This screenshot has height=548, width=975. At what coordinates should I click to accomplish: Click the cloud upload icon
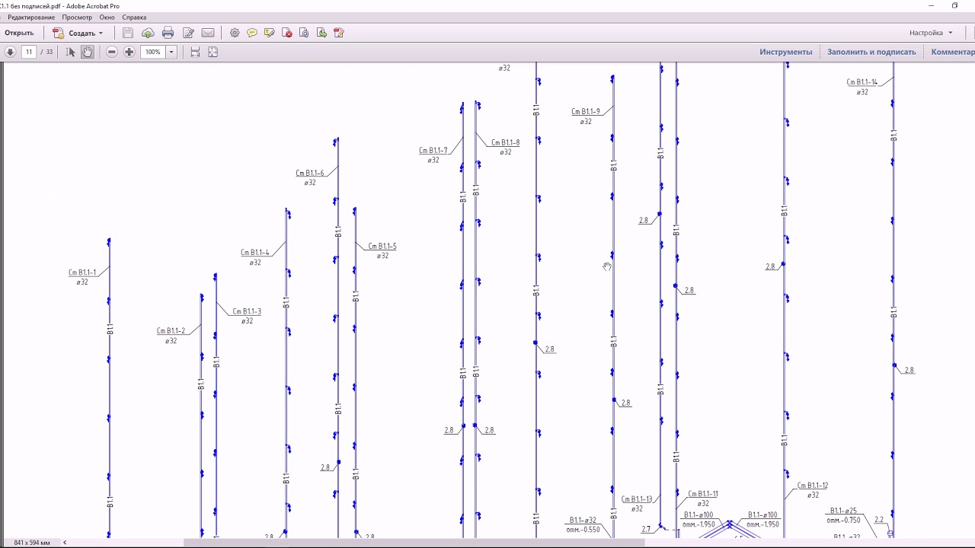148,33
